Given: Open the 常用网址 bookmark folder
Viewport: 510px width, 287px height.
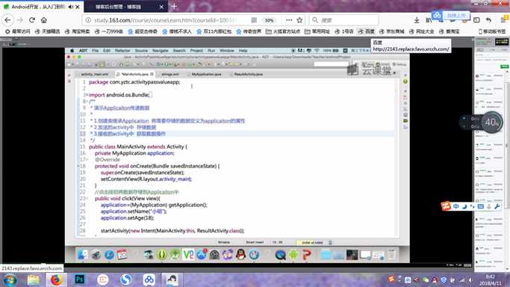Looking at the screenshot, I should click(317, 31).
